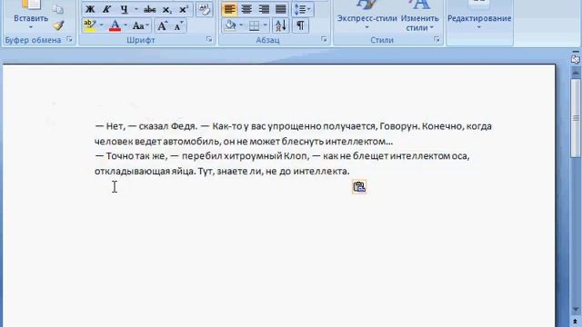Toggle bold (Ж) formatting
The height and width of the screenshot is (327, 582).
90,9
